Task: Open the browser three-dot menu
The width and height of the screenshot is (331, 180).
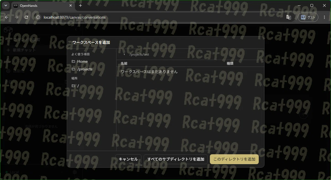Action: (x=324, y=17)
